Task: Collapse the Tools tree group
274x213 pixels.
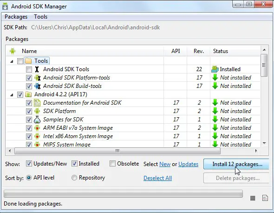Action: 12,61
